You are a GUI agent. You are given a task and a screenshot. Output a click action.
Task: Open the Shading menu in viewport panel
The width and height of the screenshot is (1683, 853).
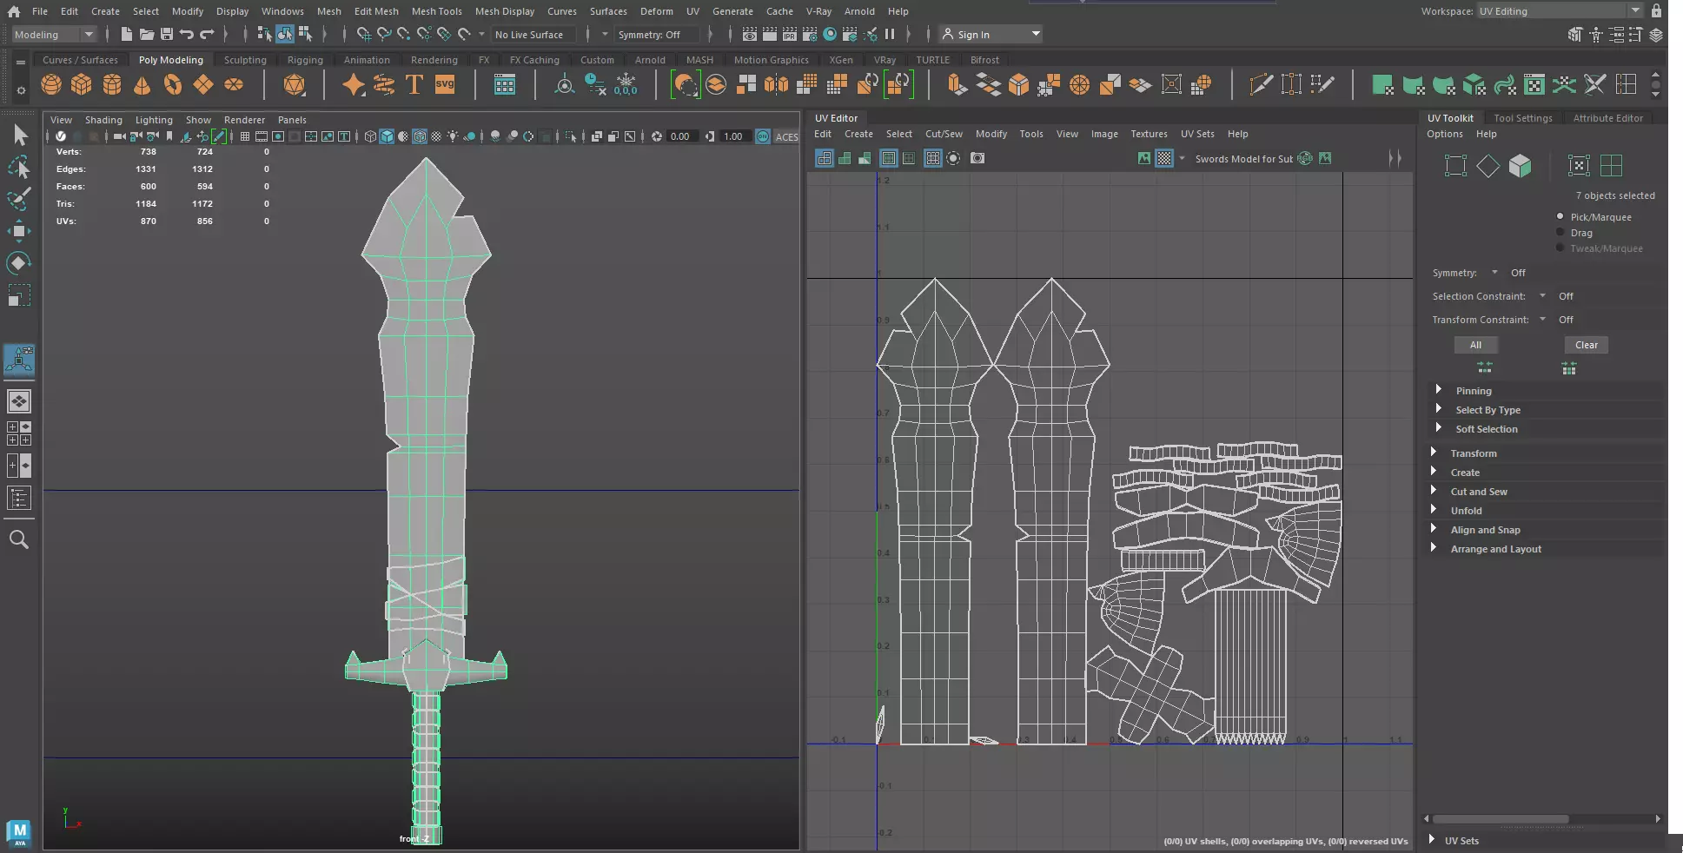click(103, 120)
